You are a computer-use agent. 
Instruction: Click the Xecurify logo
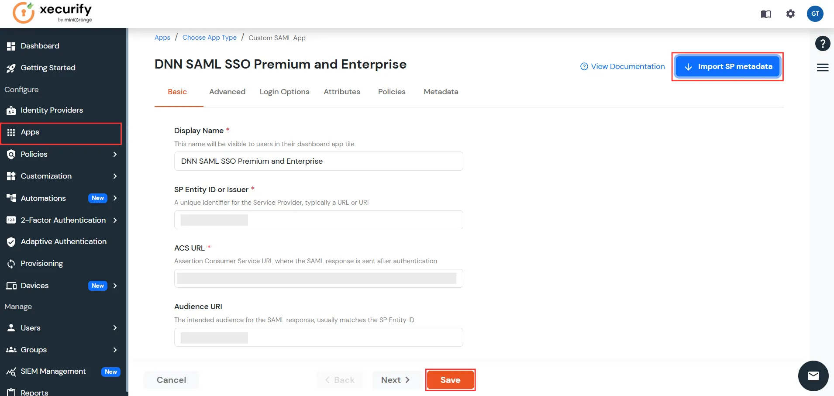pyautogui.click(x=52, y=13)
